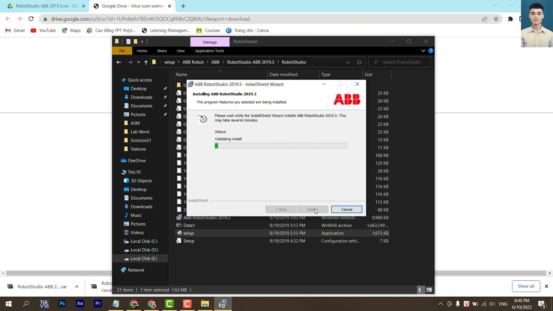Refresh the RobotStudio folder view
The width and height of the screenshot is (553, 311).
359,62
